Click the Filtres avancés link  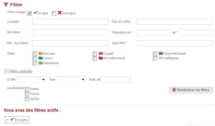[21, 71]
